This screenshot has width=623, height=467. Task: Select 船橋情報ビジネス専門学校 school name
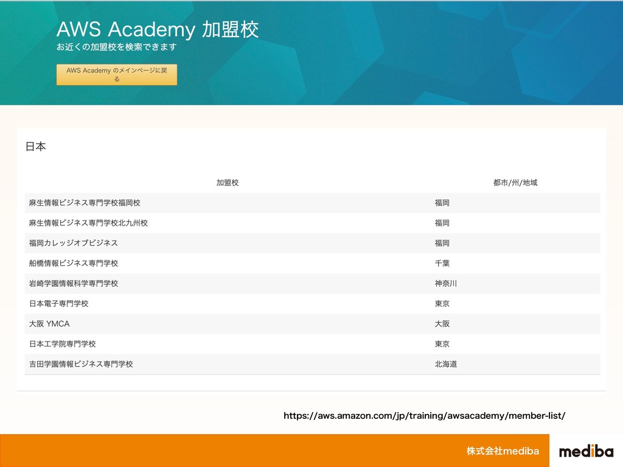point(74,263)
